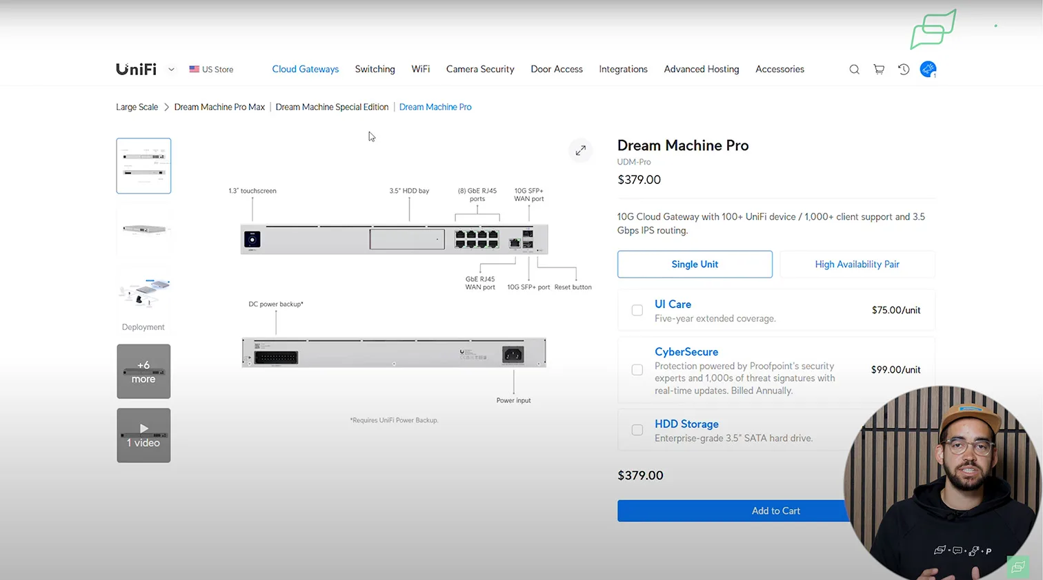1043x580 pixels.
Task: Click the UniFi logo
Action: tap(136, 70)
